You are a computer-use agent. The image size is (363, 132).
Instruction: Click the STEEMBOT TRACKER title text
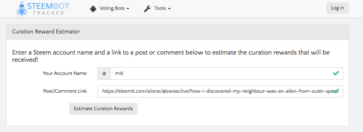coord(48,9)
